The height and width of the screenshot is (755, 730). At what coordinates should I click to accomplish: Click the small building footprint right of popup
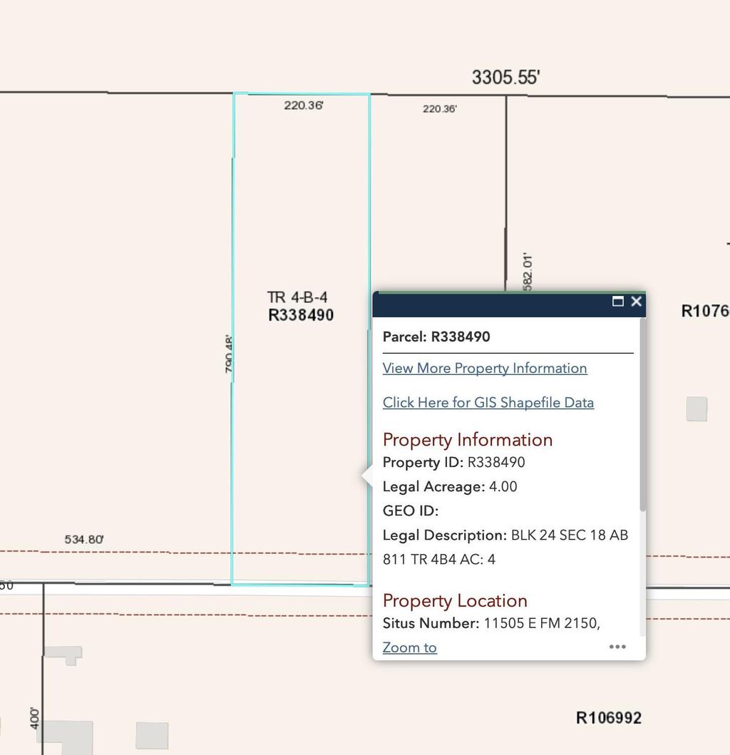tap(696, 409)
